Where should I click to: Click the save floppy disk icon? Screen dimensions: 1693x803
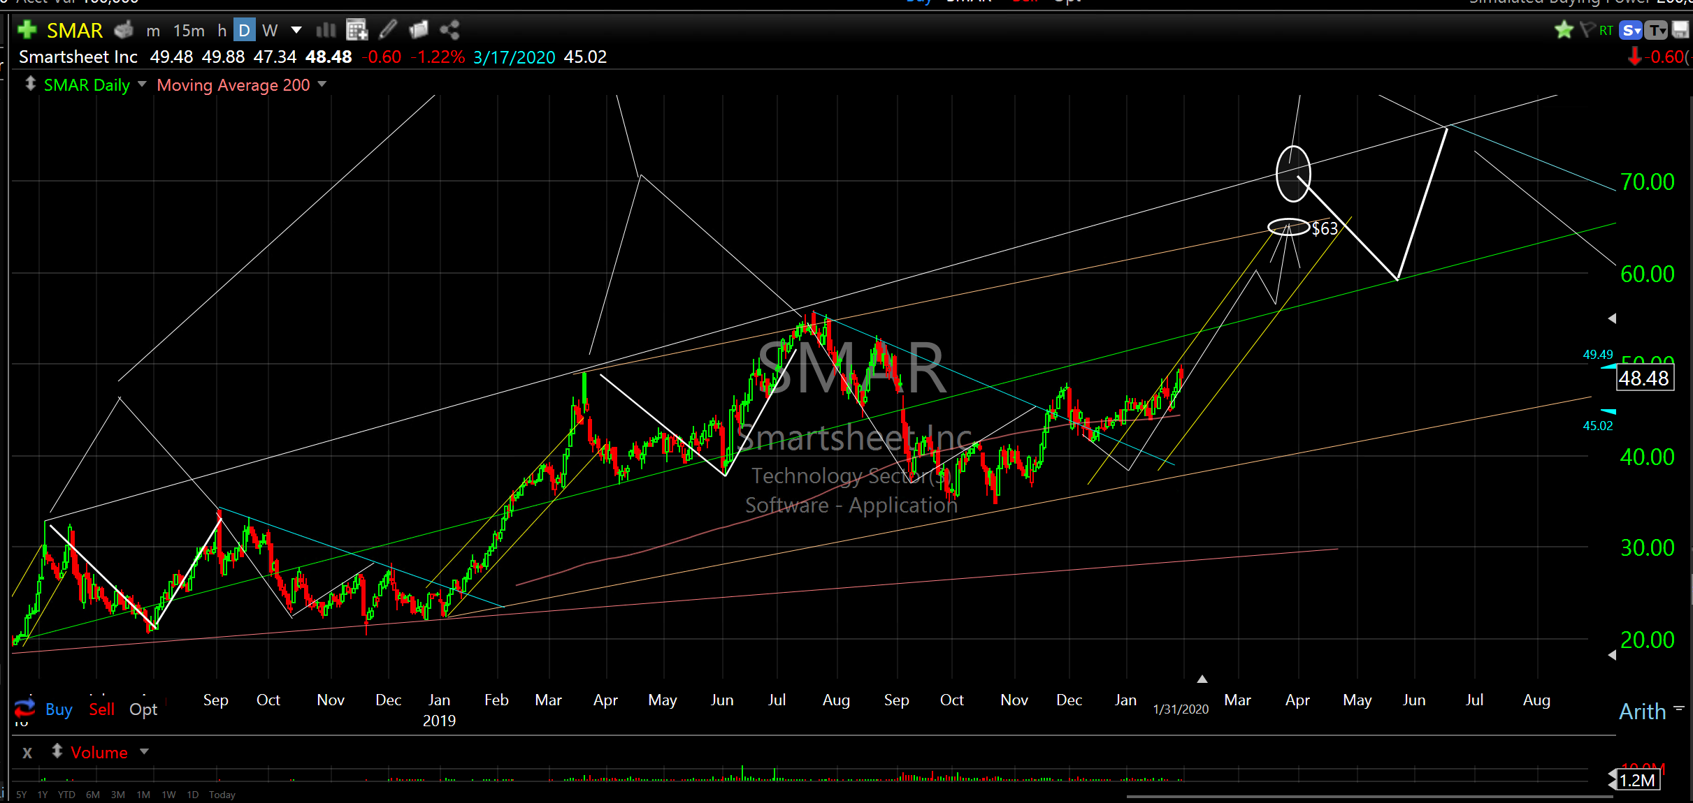[x=1680, y=30]
